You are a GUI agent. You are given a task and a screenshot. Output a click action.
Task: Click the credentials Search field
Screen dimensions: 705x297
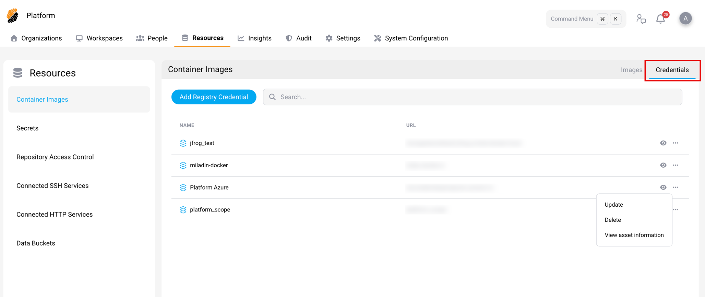pyautogui.click(x=472, y=97)
